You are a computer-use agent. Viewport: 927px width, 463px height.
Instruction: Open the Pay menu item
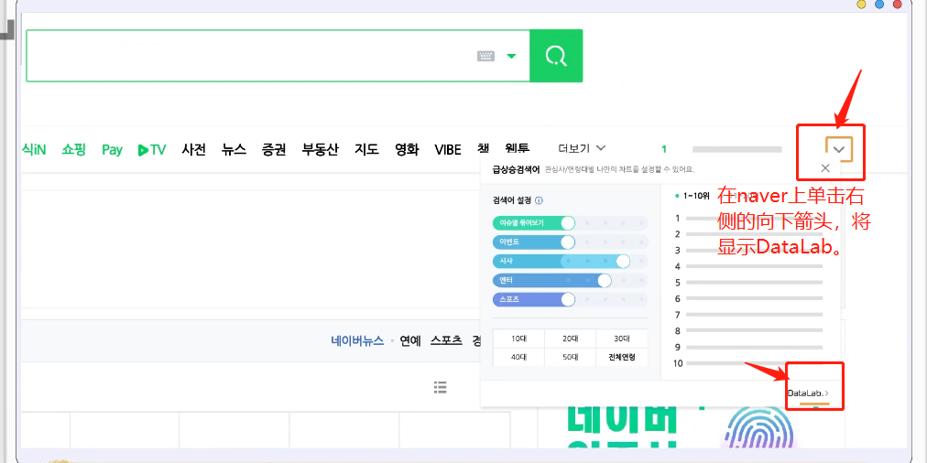tap(112, 149)
